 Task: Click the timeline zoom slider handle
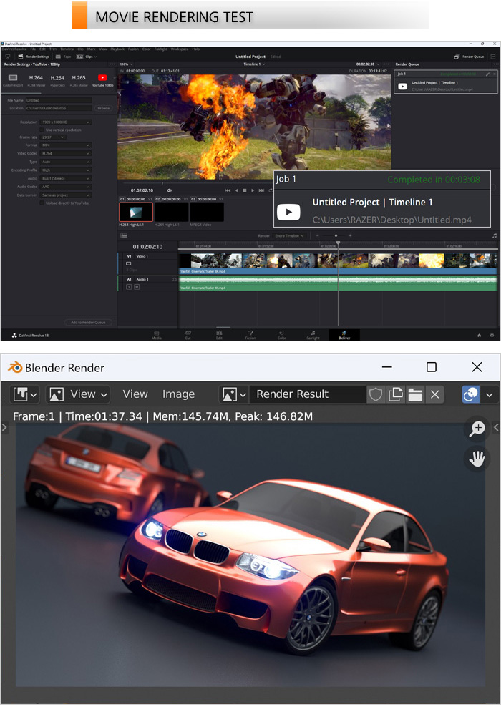336,235
